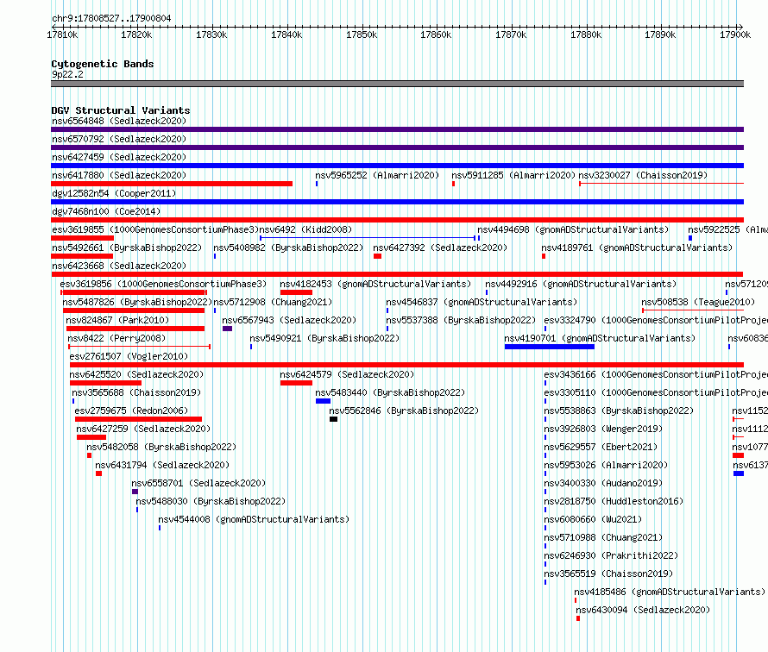Click esv3619856 (1000GenomesConsortiumPhase3) label
The image size is (768, 652).
point(163,284)
